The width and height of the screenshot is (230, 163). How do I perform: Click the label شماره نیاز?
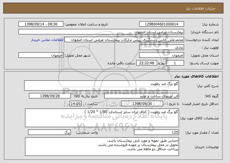coord(210,24)
